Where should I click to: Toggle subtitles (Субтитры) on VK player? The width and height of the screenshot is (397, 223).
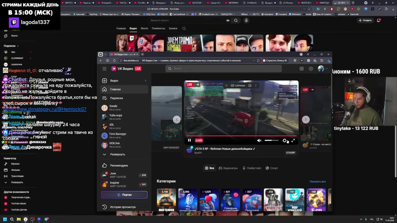pos(238,85)
